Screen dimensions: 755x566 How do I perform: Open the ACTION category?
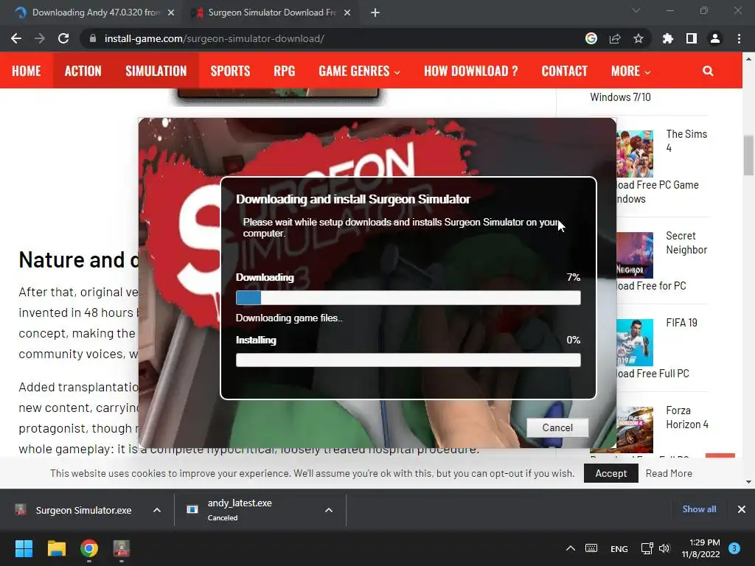point(83,71)
